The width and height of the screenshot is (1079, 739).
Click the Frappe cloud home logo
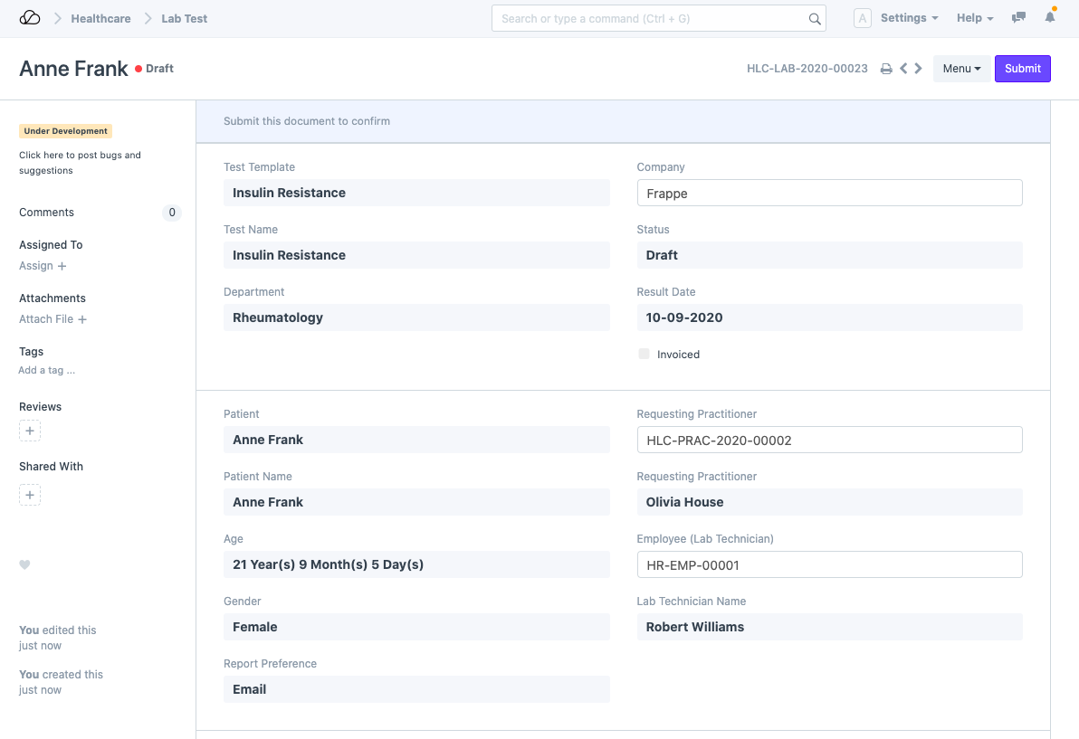[x=30, y=18]
